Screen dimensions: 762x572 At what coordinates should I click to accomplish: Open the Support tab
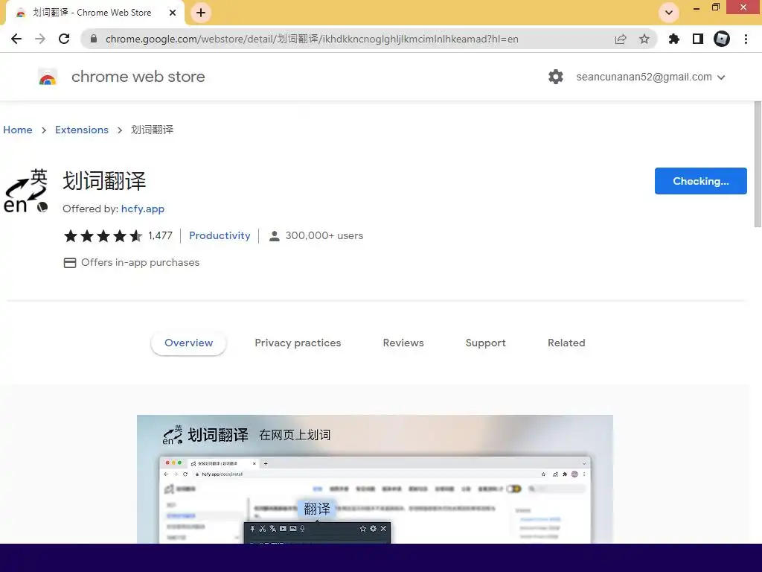click(485, 343)
